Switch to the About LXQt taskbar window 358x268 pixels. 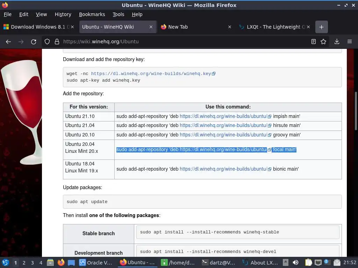[260, 262]
